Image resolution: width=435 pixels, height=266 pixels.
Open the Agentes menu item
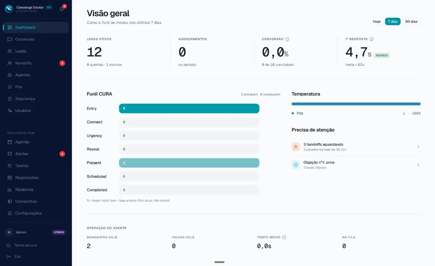tap(36, 75)
